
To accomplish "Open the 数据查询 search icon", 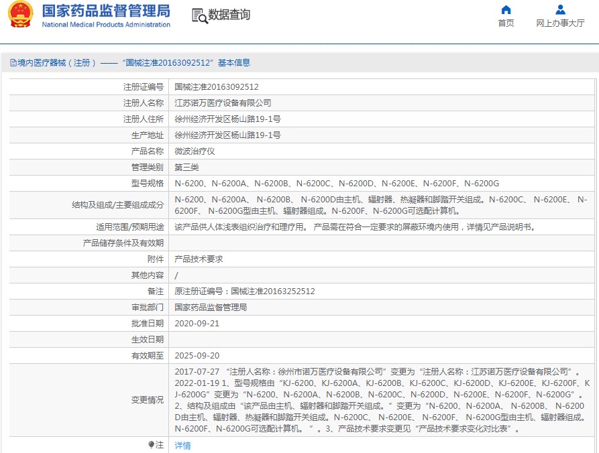I will [199, 15].
